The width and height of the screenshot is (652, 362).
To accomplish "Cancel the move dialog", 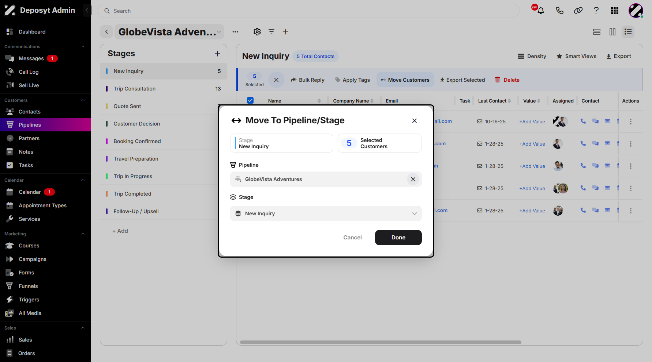I will click(x=352, y=238).
